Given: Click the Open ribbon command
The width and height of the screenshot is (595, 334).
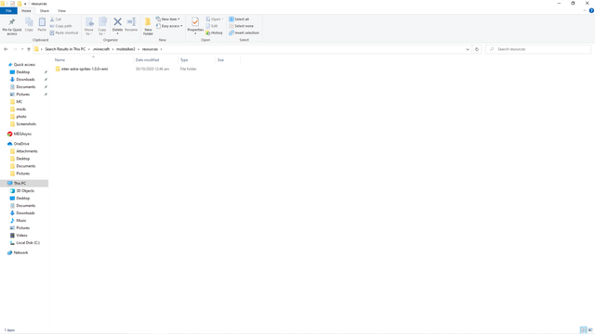Looking at the screenshot, I should 215,19.
